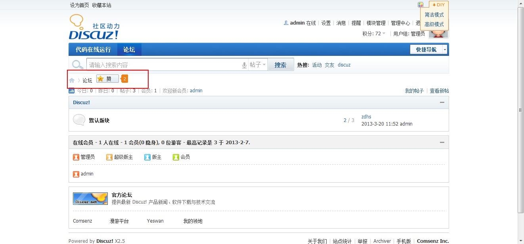Open 消息 messages link

click(341, 23)
